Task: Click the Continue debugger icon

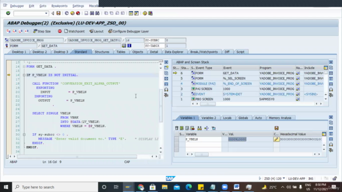Action: click(27, 31)
